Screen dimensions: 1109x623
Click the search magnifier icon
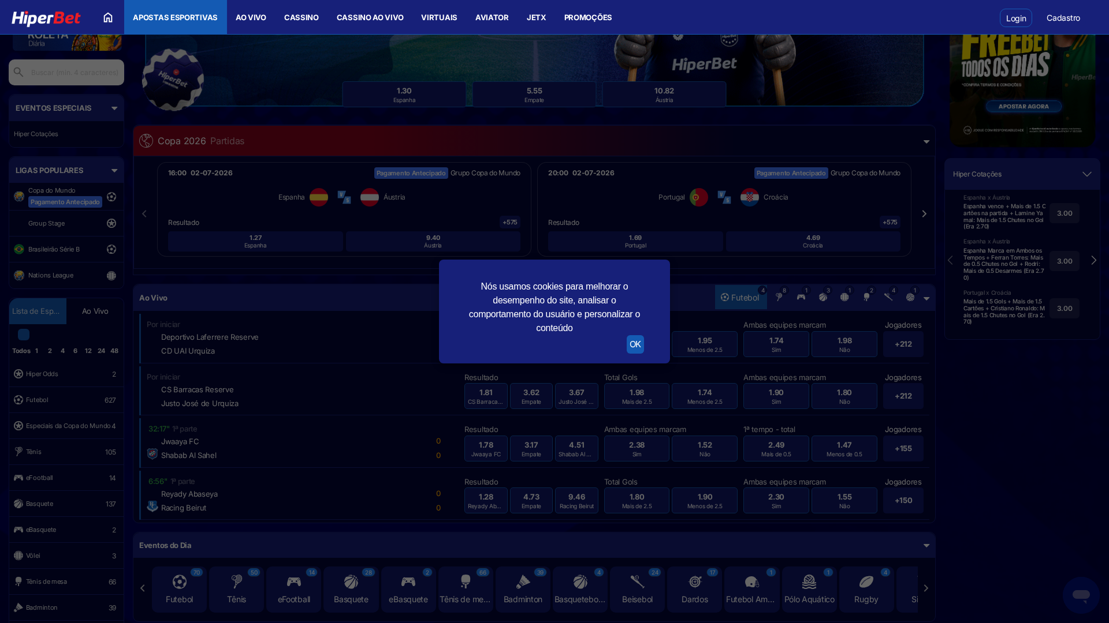click(18, 72)
